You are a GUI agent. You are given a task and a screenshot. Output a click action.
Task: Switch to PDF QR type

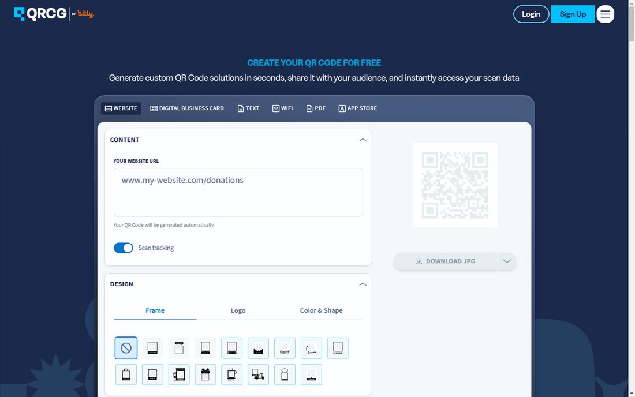tap(316, 108)
